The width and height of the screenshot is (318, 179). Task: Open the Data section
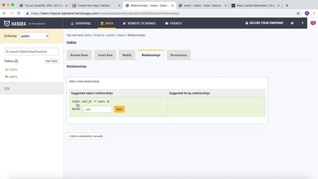coord(107,23)
